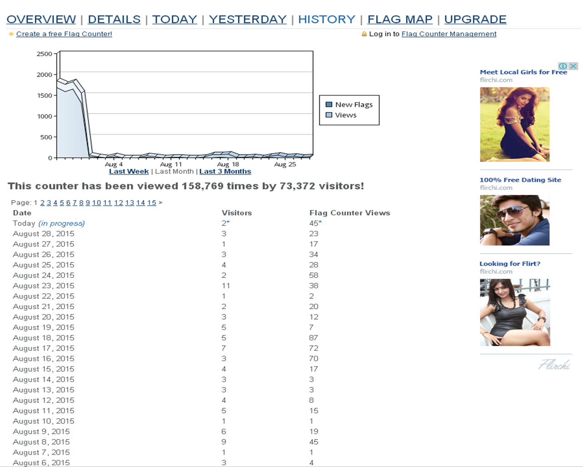This screenshot has height=467, width=583.
Task: Click the August 28, 2015 date
Action: (x=44, y=234)
